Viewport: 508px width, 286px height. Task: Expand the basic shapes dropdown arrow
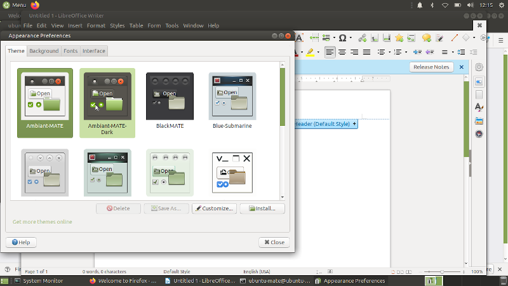pos(474,38)
